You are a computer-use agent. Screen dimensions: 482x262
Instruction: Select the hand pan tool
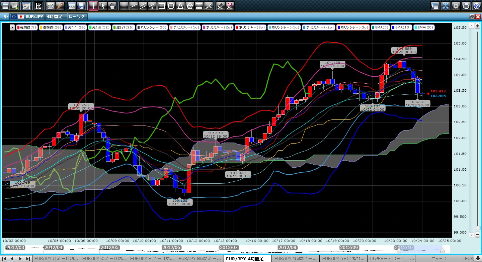point(112,6)
